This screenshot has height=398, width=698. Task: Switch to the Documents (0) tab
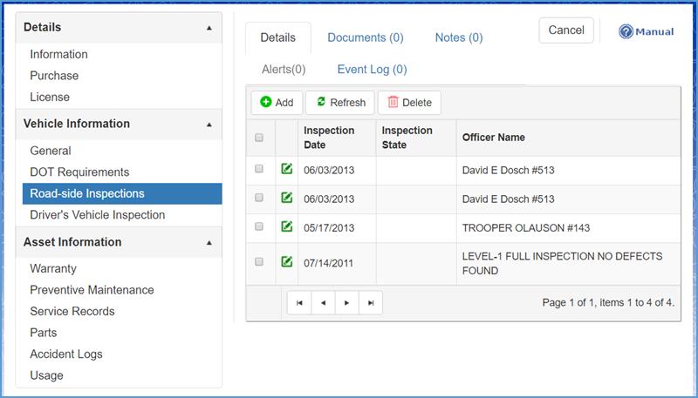point(365,37)
